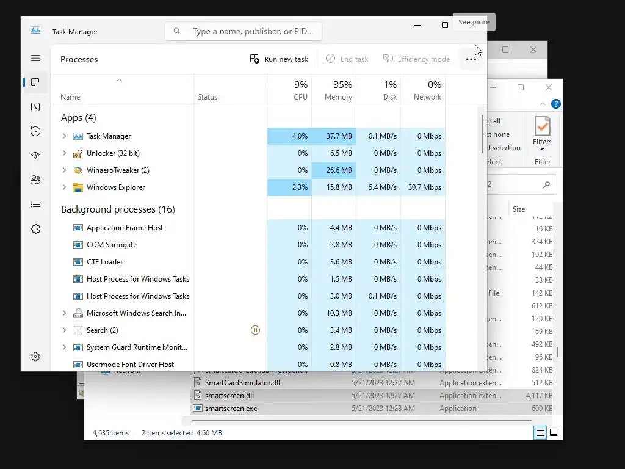This screenshot has height=469, width=625.
Task: Click the Task Manager search input field
Action: [x=243, y=31]
